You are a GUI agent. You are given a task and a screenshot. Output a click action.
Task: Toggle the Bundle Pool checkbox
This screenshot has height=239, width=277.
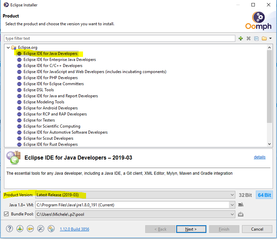pos(6,214)
